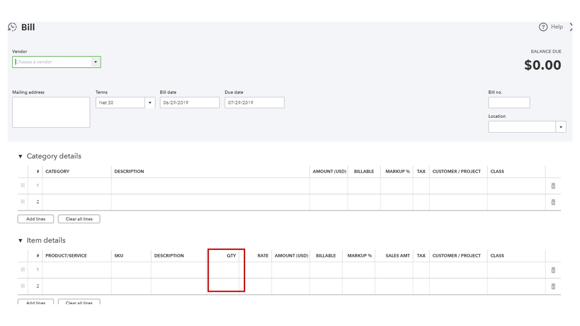Open the Terms Net 30 dropdown
The width and height of the screenshot is (580, 326).
[x=150, y=103]
